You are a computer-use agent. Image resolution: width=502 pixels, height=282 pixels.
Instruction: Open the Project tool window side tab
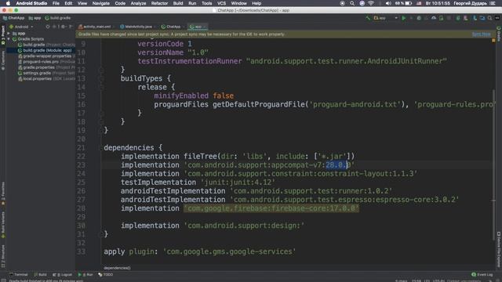(3, 35)
